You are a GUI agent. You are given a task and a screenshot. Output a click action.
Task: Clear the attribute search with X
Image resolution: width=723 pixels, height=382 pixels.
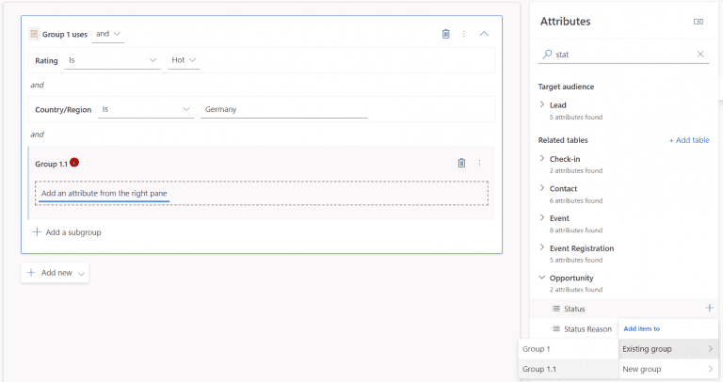700,54
